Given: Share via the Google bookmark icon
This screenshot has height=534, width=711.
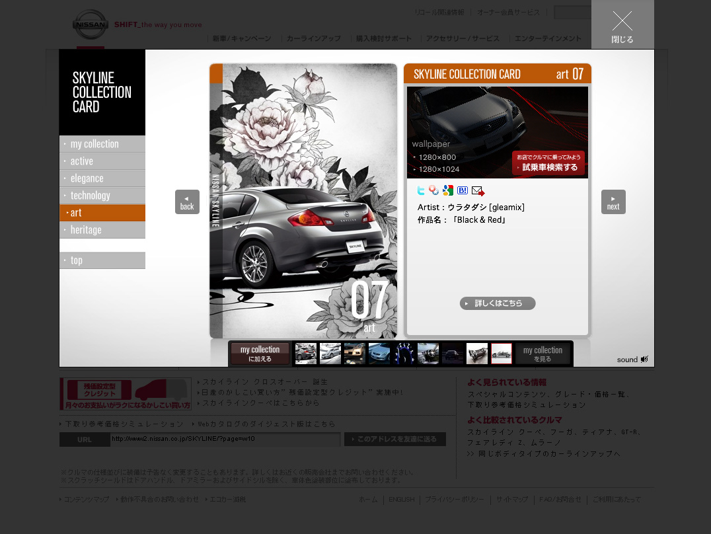Looking at the screenshot, I should click(448, 190).
